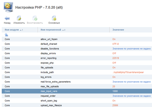152x107 pixels.
Task: Click the Назад label
Action: [7, 23]
